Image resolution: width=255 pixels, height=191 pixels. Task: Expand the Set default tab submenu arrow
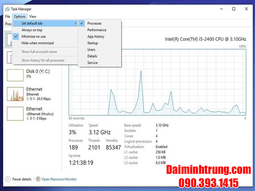point(75,23)
